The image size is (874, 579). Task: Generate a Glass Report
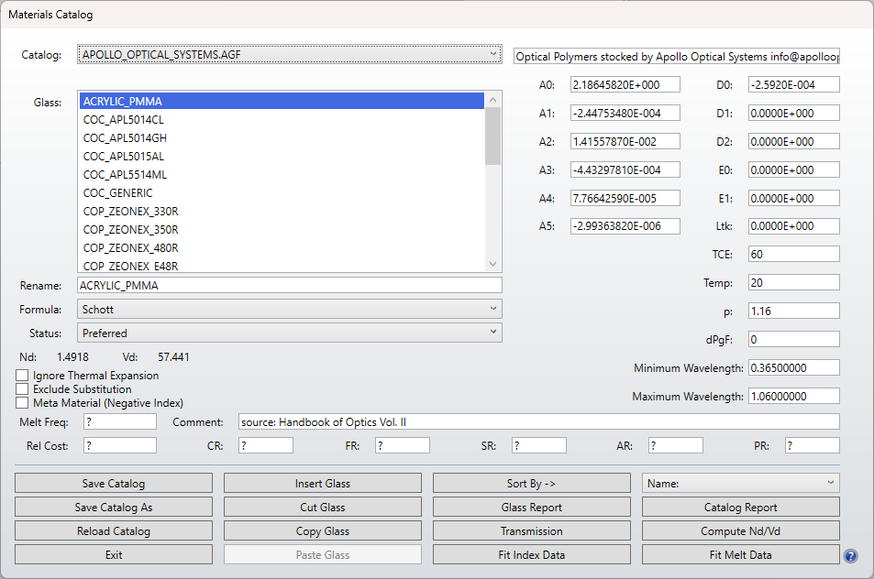click(x=531, y=506)
